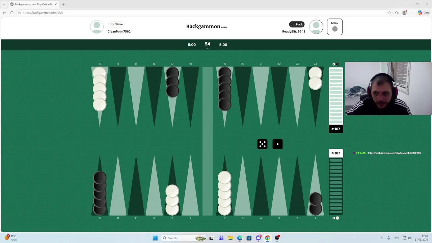Click the black player's 5:00 timer
The height and width of the screenshot is (243, 432).
tap(223, 45)
